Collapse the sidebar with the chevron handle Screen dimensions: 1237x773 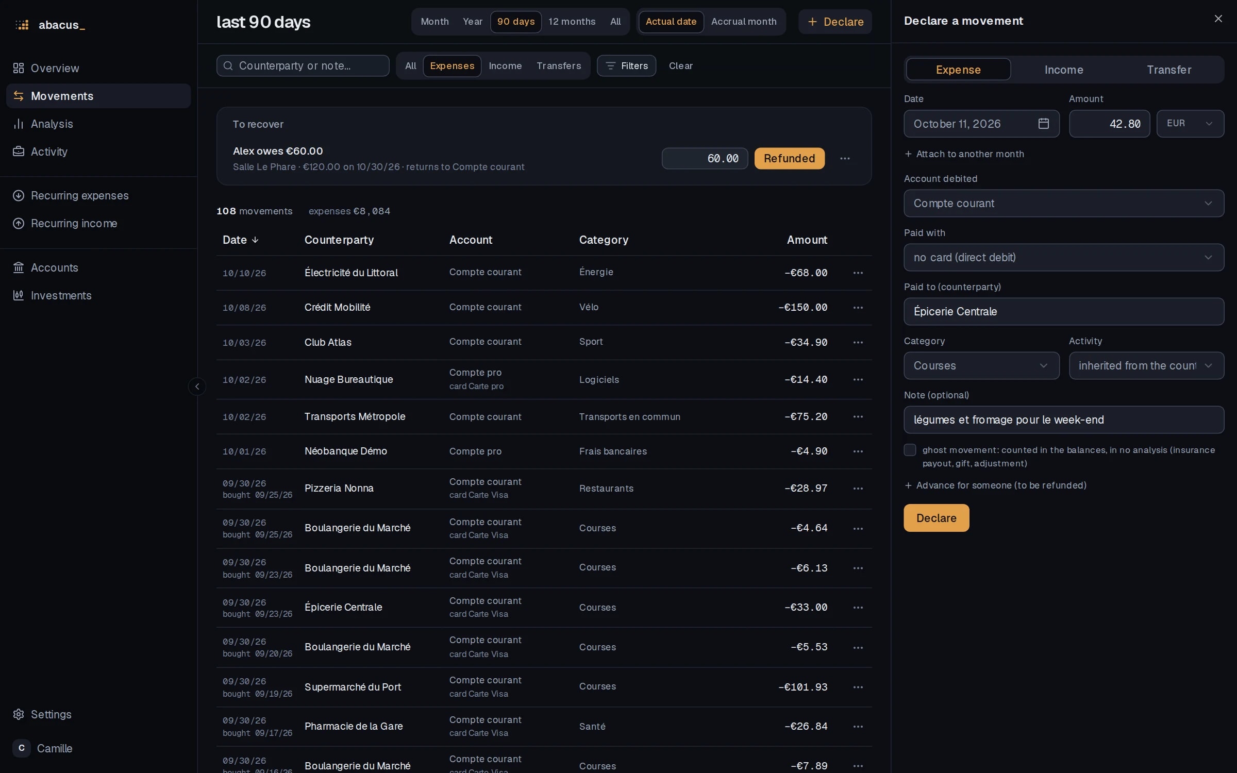point(197,386)
